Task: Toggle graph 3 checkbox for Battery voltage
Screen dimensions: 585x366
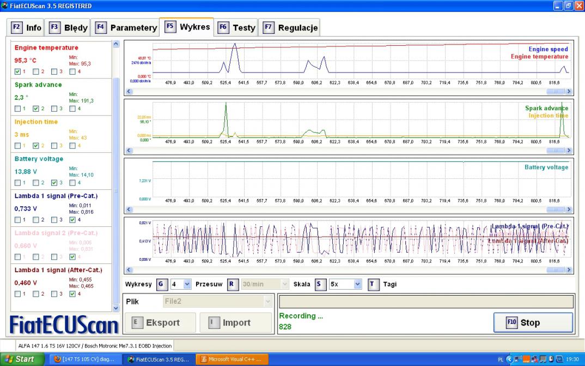Action: click(x=54, y=182)
